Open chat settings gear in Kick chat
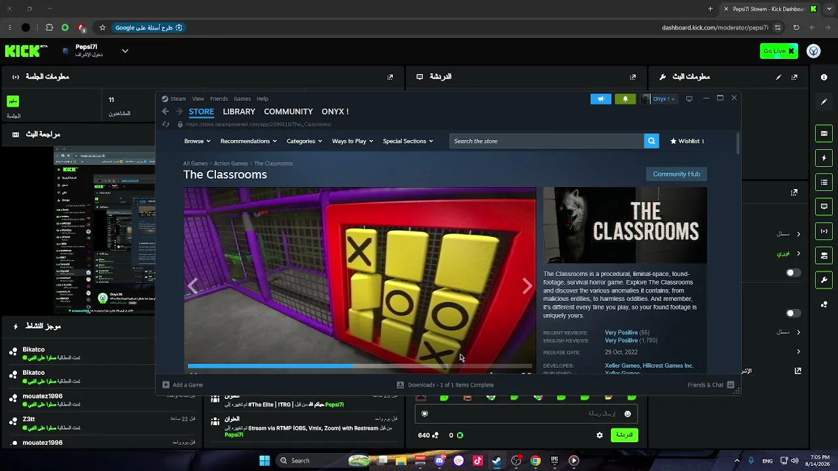The width and height of the screenshot is (838, 471). (x=600, y=435)
